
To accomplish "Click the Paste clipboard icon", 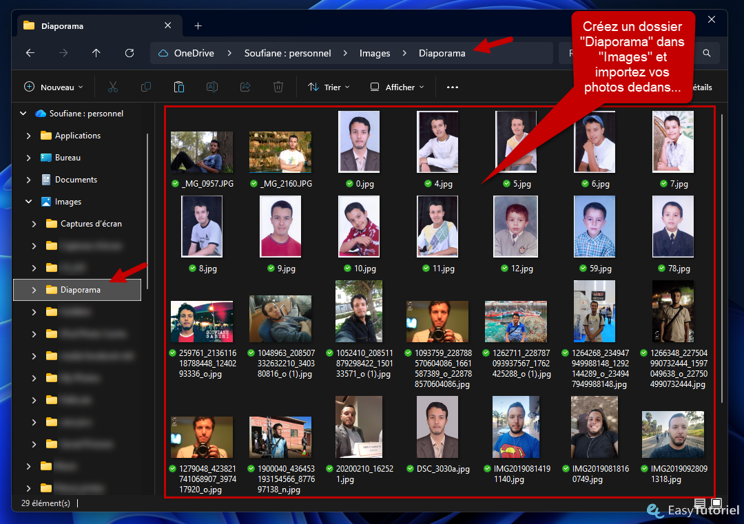I will (179, 87).
